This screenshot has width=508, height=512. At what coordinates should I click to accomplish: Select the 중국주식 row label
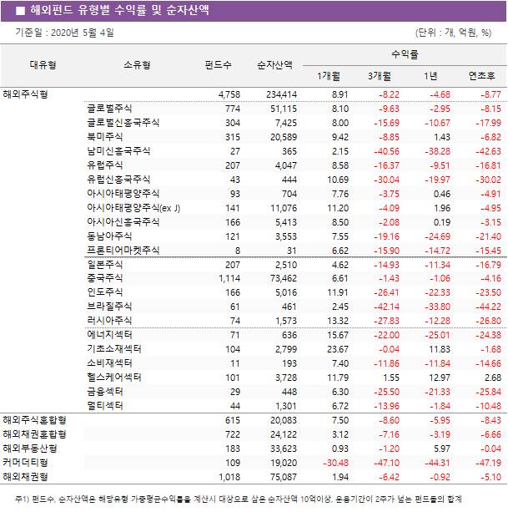(104, 279)
